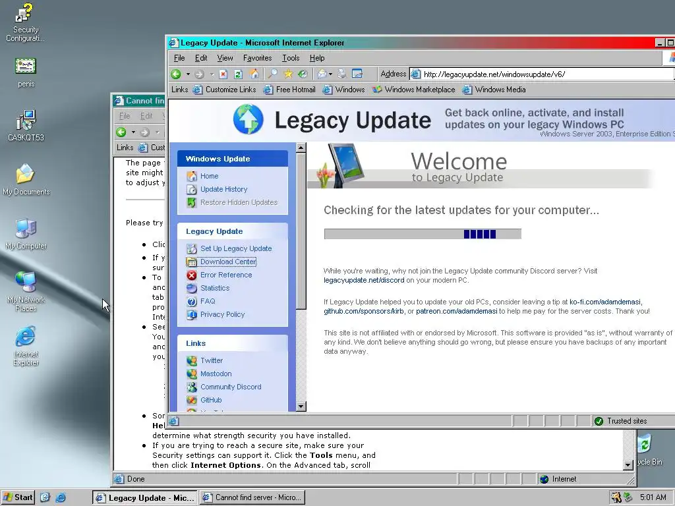The image size is (675, 506).
Task: Open the File menu in Legacy Update window
Action: tap(179, 58)
